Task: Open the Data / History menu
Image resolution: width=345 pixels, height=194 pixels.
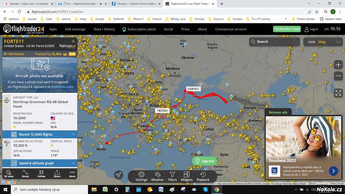Action: coord(104,29)
